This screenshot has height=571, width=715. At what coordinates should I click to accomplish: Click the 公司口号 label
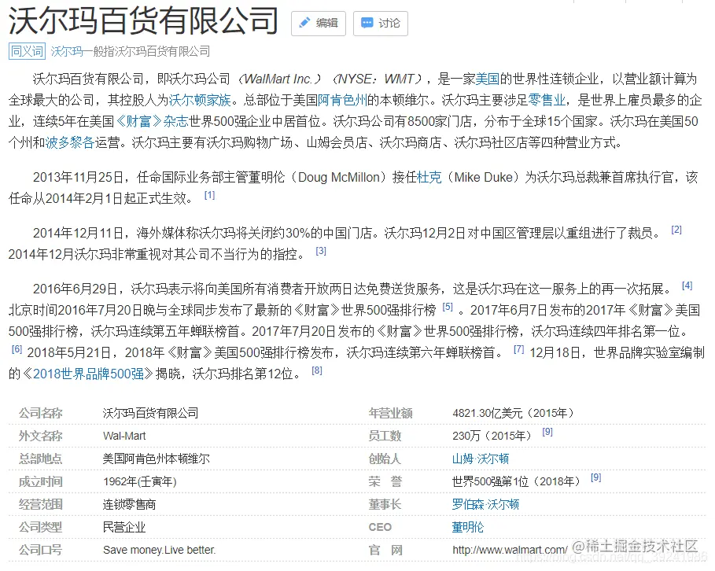(x=41, y=550)
